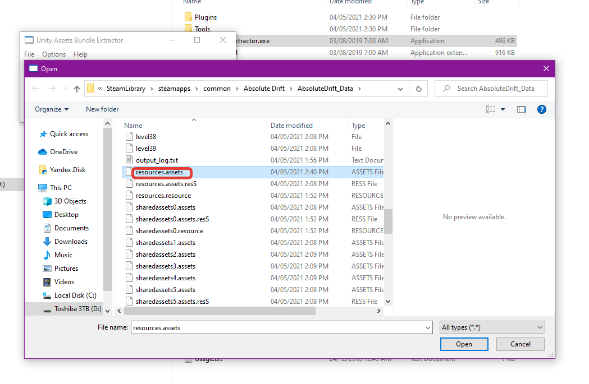Click SteamLibrary in the address path
Image resolution: width=589 pixels, height=384 pixels.
tap(126, 89)
